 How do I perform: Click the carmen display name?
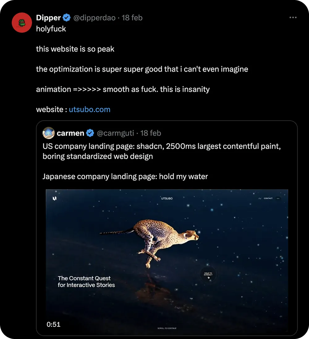coord(70,133)
